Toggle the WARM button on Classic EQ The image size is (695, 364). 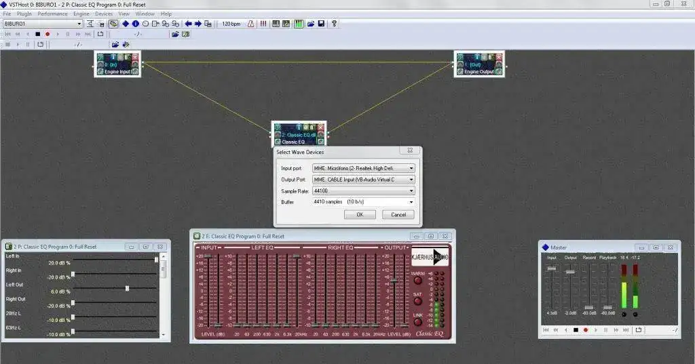click(417, 281)
